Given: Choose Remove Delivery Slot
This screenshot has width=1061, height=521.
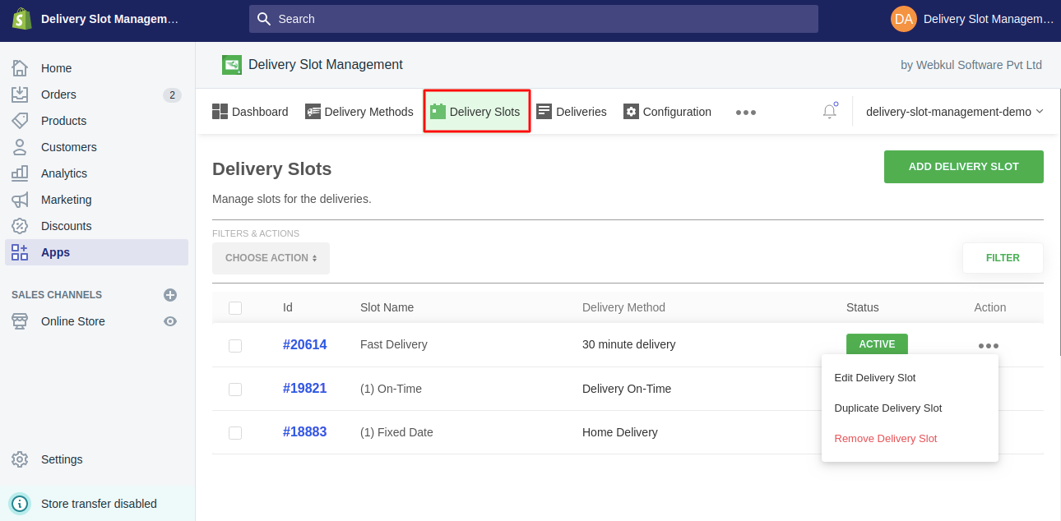Looking at the screenshot, I should coord(886,439).
